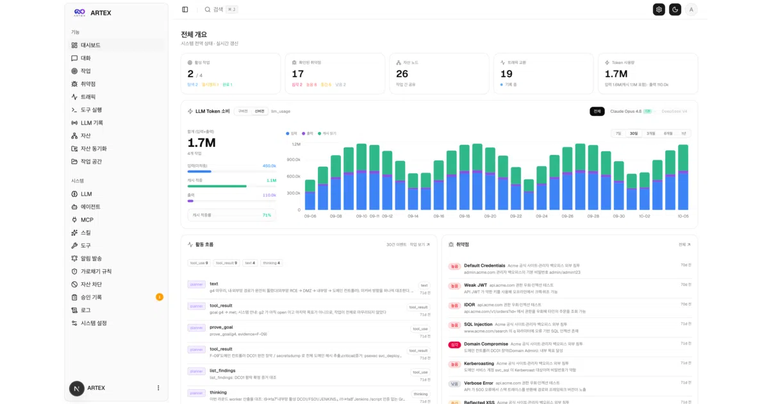Select the 1년 time range tab
The image size is (769, 404).
pos(684,133)
